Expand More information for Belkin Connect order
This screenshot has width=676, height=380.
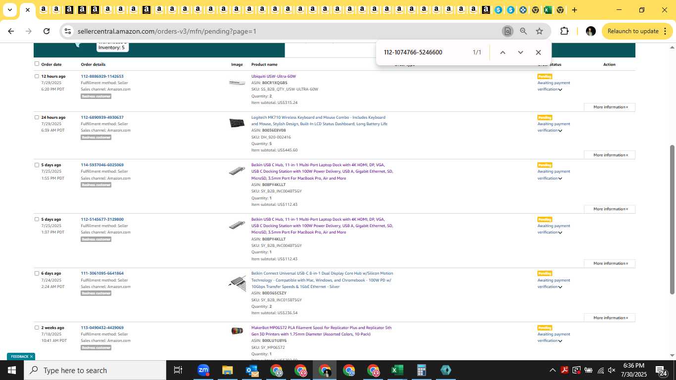[x=610, y=318]
